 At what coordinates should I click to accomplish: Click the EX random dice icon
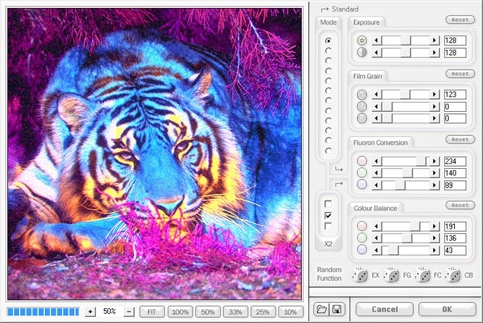click(360, 275)
